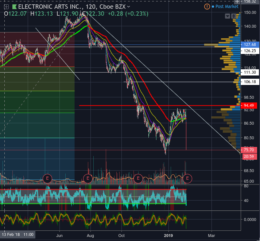Click the white 126.25 price label

[250, 51]
